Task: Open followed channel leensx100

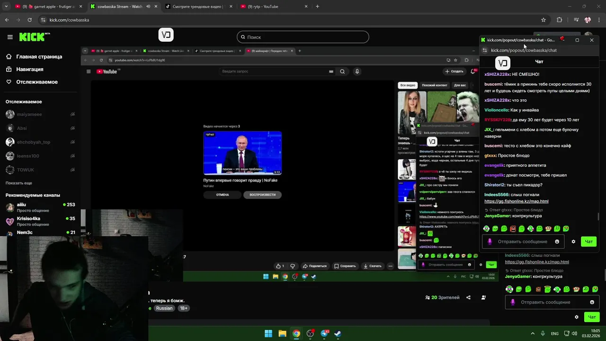Action: tap(40, 156)
